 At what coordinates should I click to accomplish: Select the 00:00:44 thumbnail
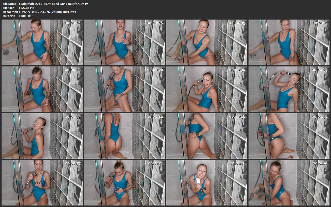click(x=124, y=136)
